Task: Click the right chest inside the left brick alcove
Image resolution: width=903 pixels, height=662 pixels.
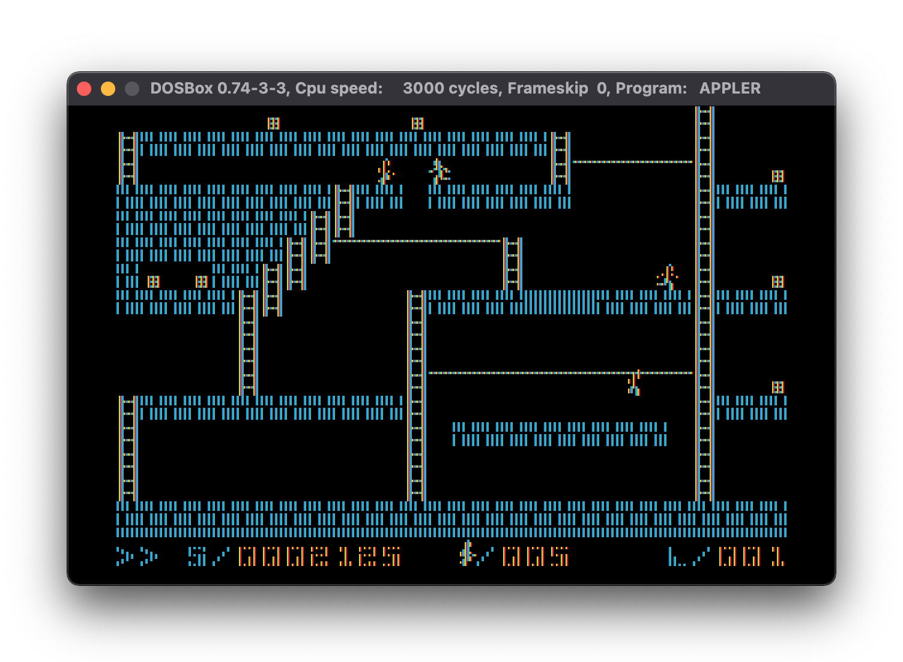Action: (201, 281)
